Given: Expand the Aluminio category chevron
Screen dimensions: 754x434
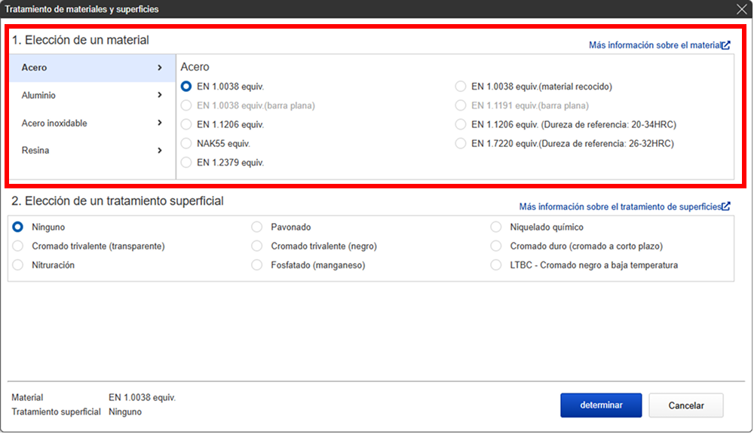Looking at the screenshot, I should [x=160, y=96].
